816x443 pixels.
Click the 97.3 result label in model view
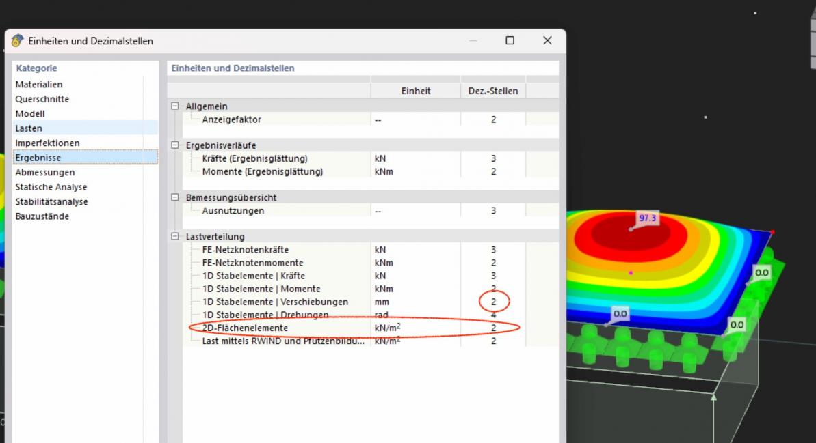(x=647, y=218)
